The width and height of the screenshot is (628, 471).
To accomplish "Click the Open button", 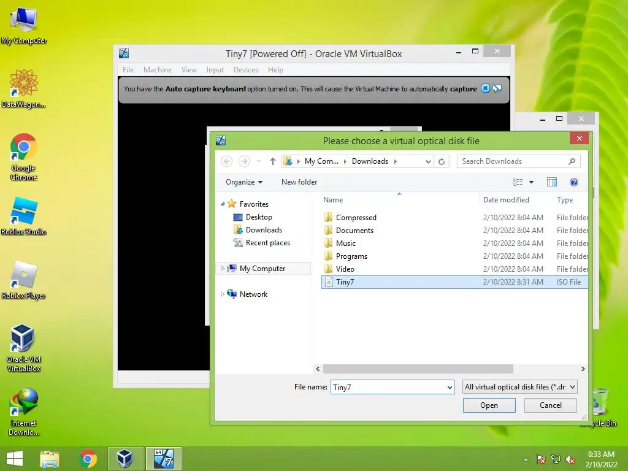I will point(489,405).
